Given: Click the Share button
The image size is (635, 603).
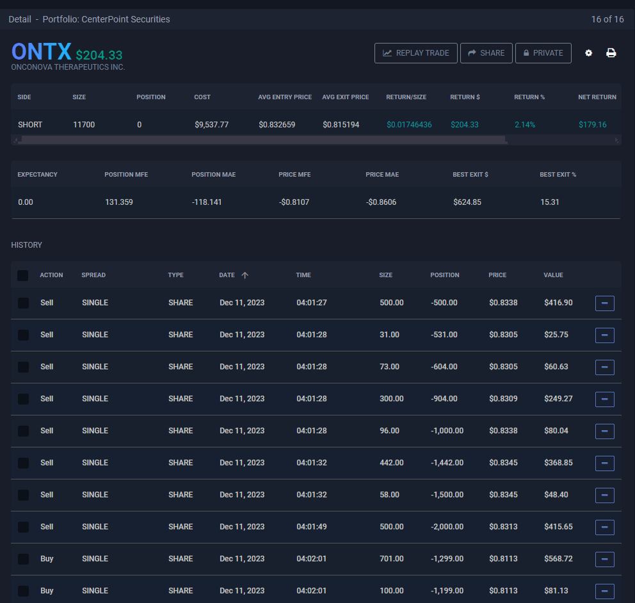Looking at the screenshot, I should [x=486, y=53].
